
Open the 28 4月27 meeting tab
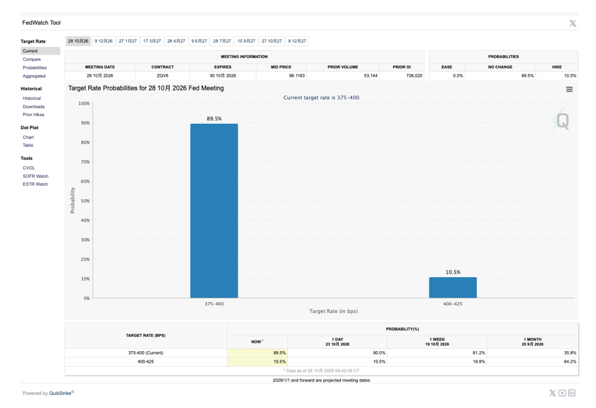pyautogui.click(x=177, y=41)
